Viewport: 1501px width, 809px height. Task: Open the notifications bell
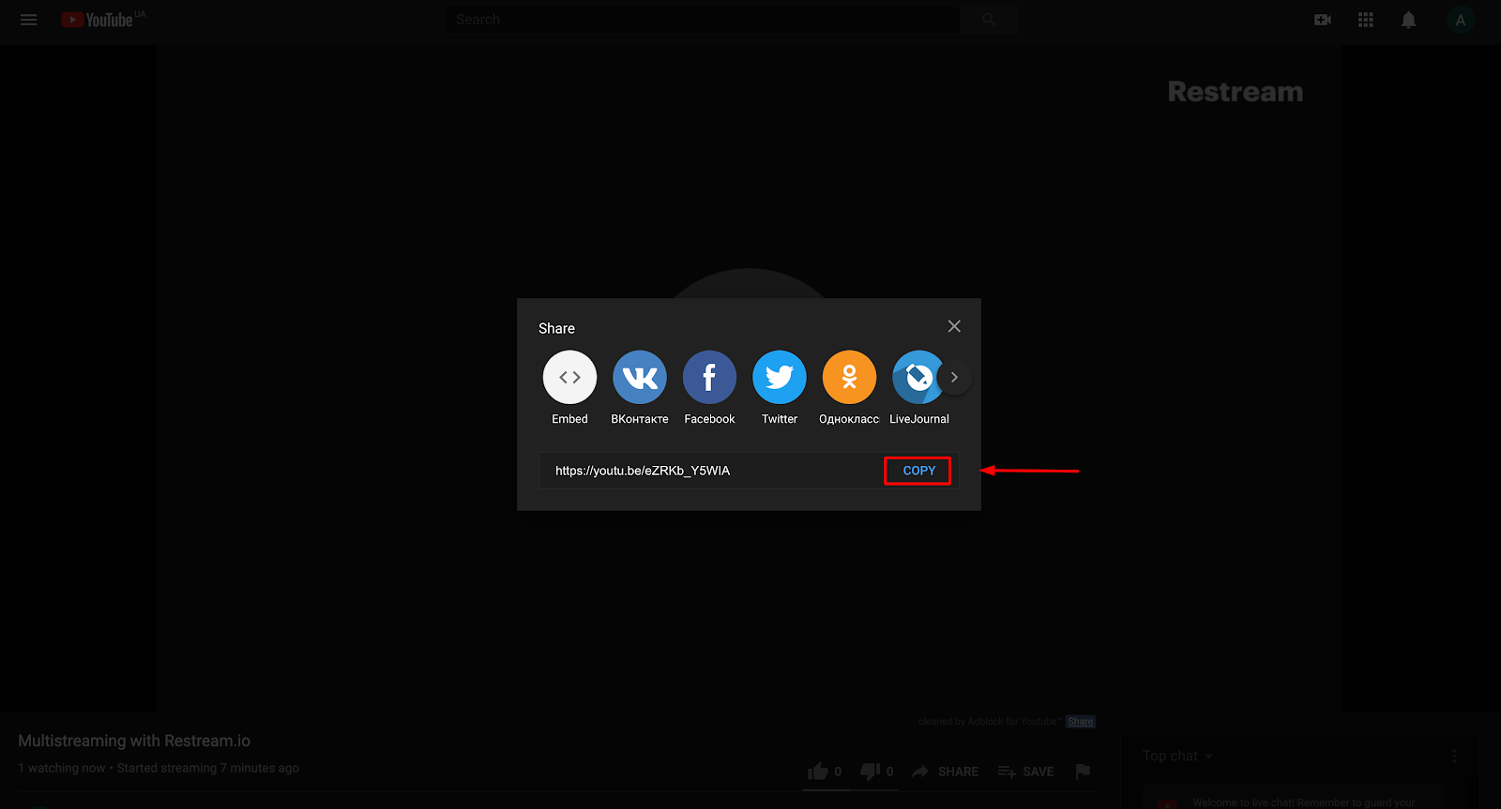click(x=1409, y=20)
